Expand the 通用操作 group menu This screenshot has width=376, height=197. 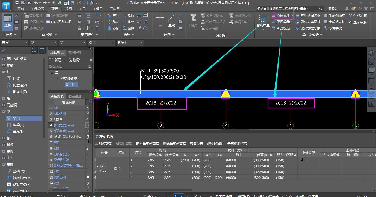pyautogui.click(x=90, y=35)
